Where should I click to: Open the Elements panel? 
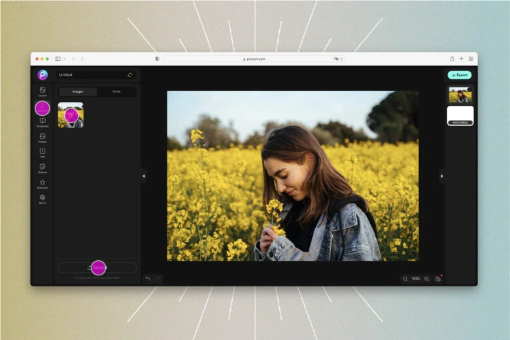tap(42, 184)
